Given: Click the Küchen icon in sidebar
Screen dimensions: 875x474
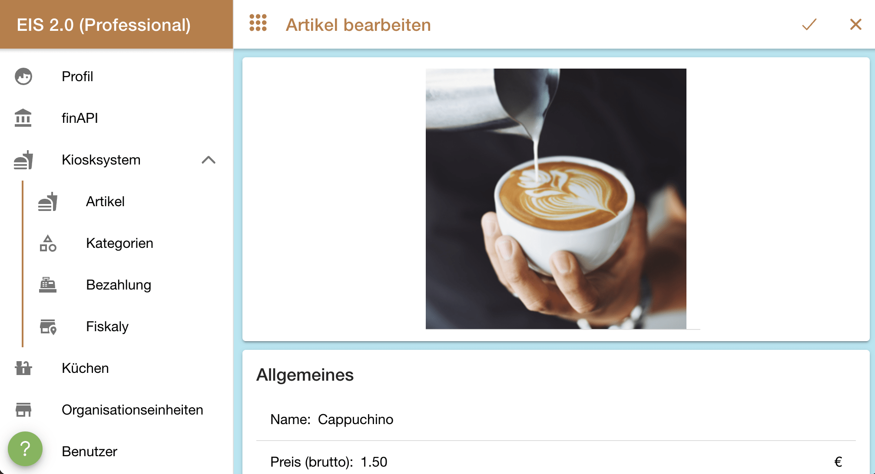Looking at the screenshot, I should click(x=23, y=368).
